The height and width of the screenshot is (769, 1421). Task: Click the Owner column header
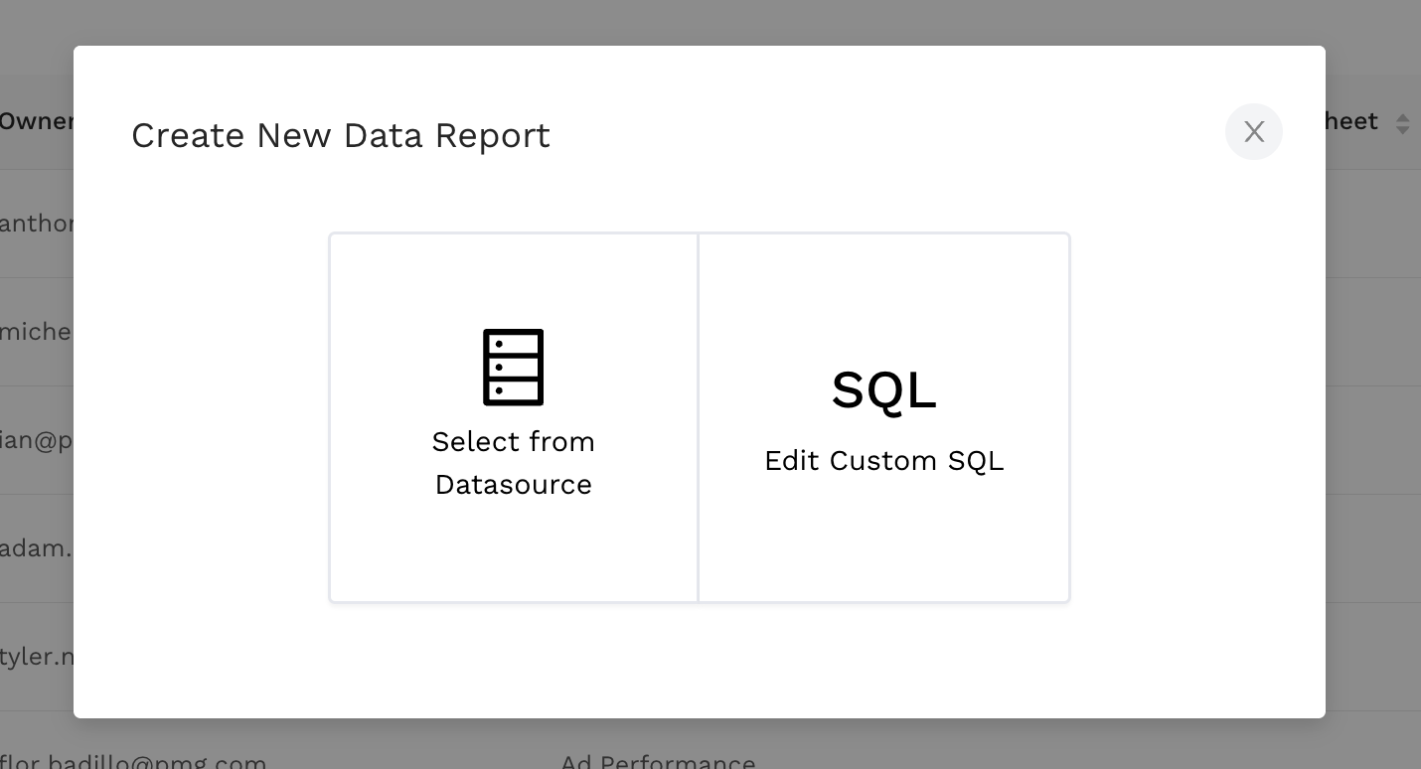click(36, 121)
